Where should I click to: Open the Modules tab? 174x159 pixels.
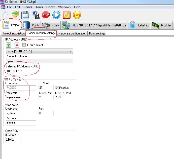(x=161, y=25)
